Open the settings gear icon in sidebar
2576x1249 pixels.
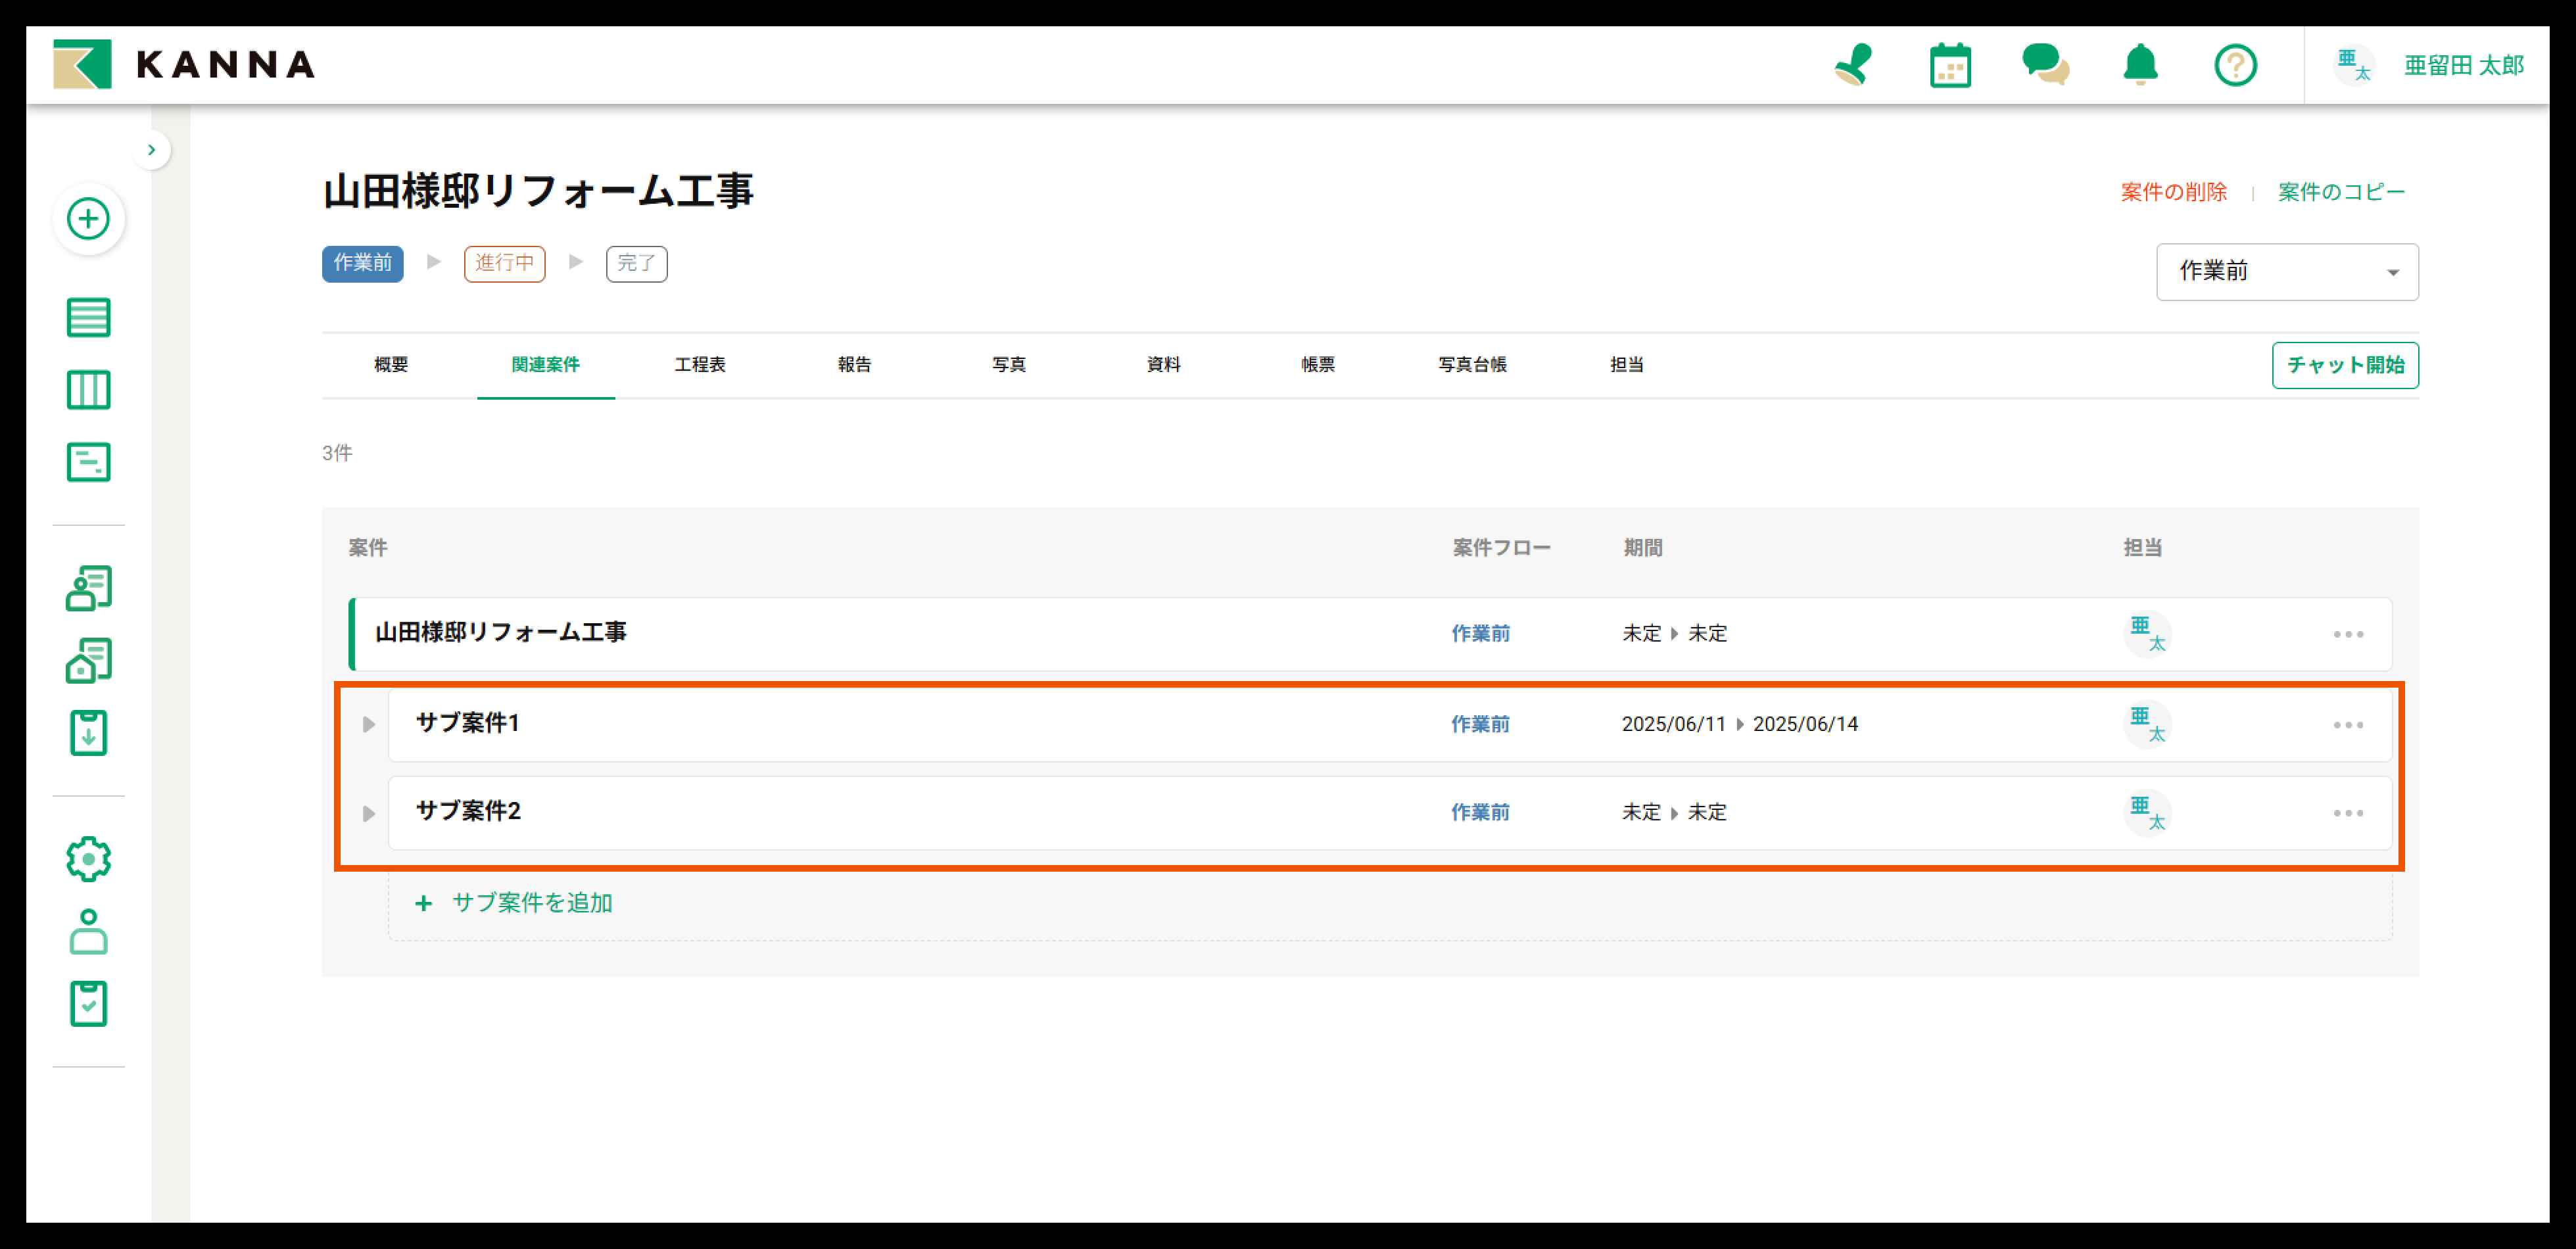(x=88, y=859)
